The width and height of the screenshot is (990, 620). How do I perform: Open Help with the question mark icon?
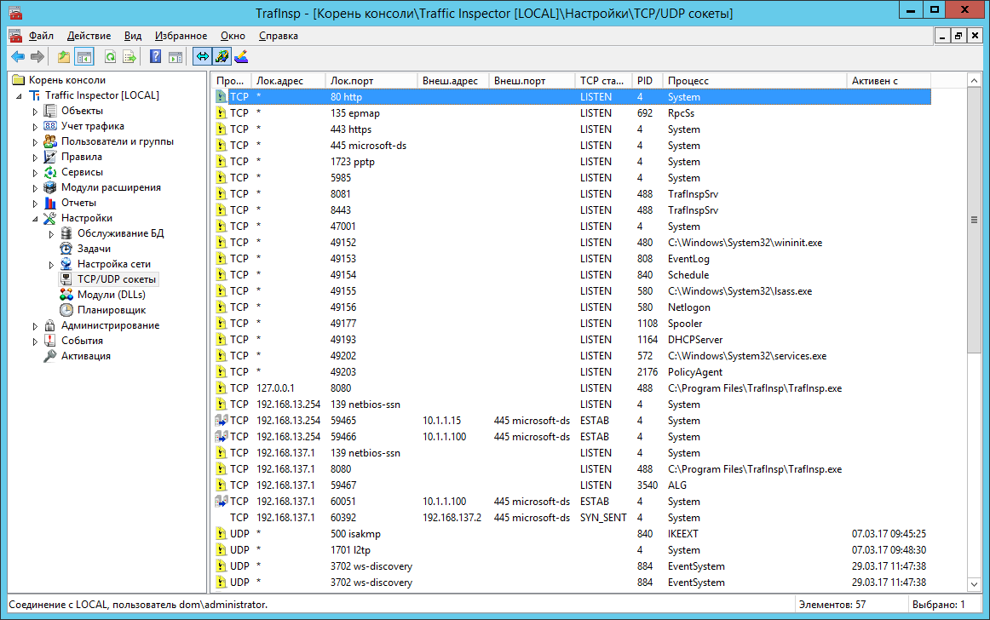click(155, 57)
